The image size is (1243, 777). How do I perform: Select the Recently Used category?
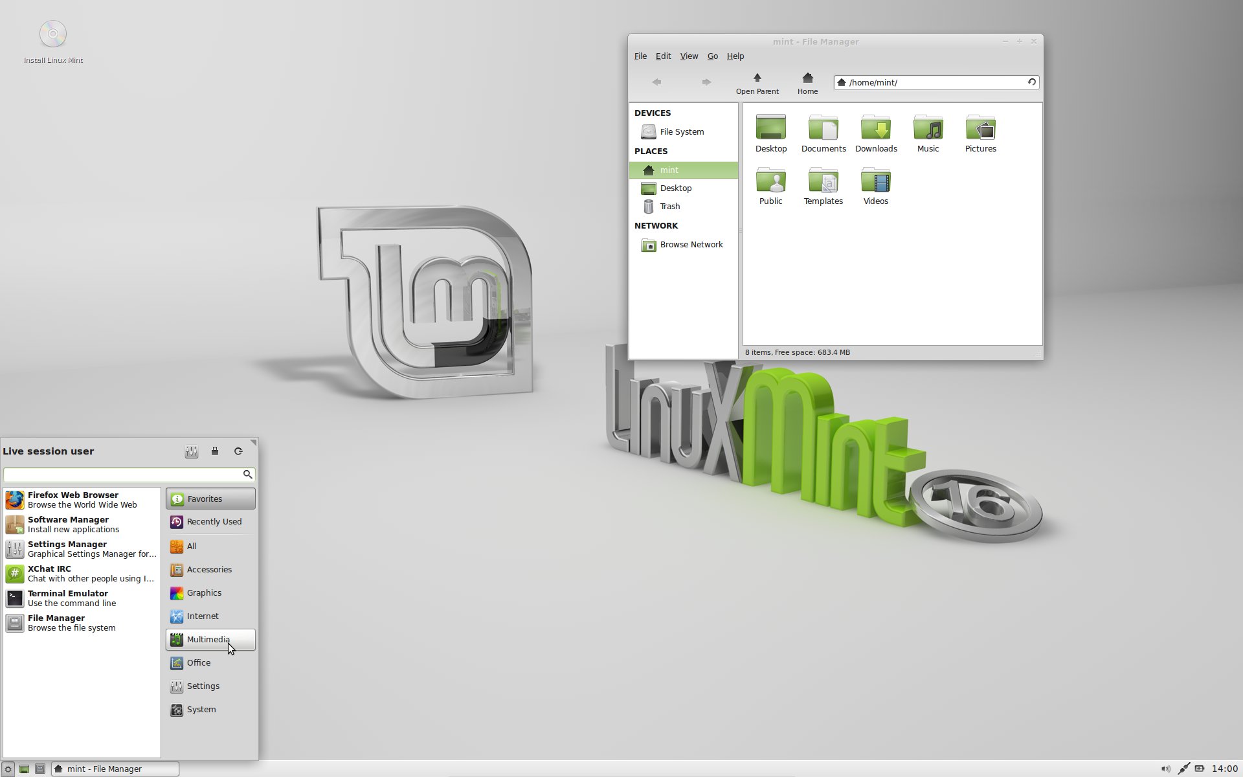pyautogui.click(x=210, y=522)
